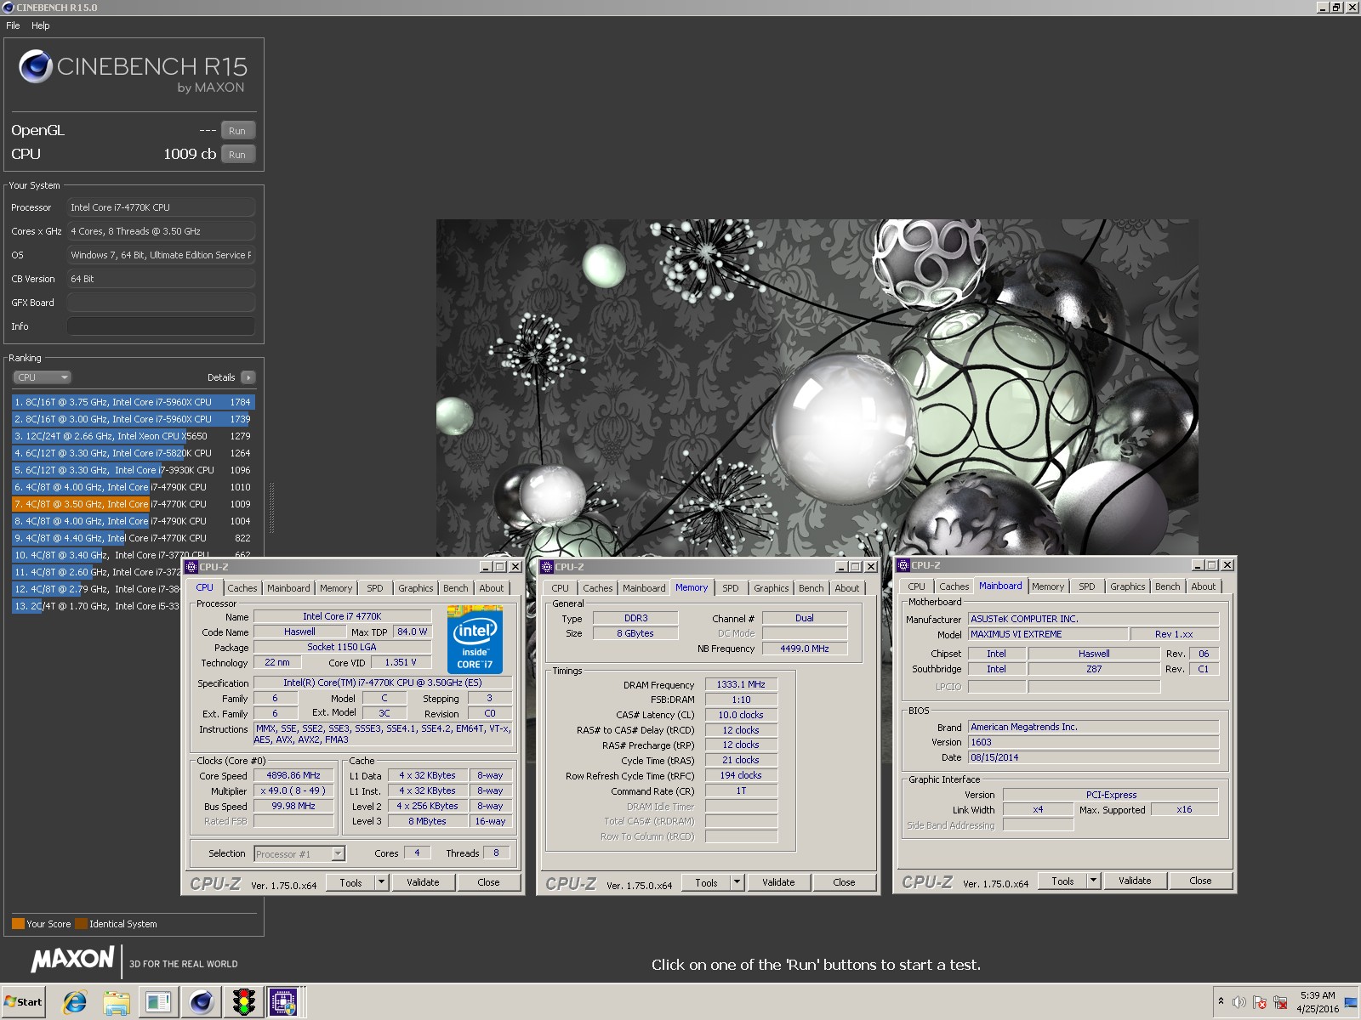Open the CPU ranking type dropdown

(42, 377)
